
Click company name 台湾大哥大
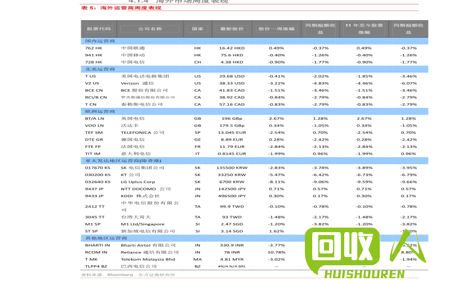coord(136,217)
